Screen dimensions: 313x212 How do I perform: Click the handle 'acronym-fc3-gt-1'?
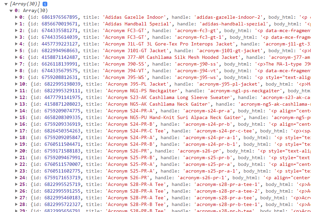200,37
